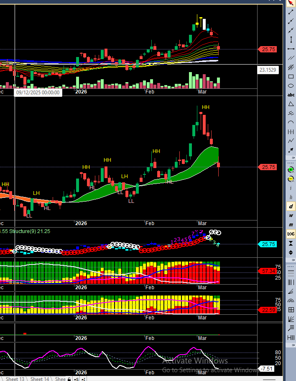Select the triangle drawing tool

pos(291,104)
